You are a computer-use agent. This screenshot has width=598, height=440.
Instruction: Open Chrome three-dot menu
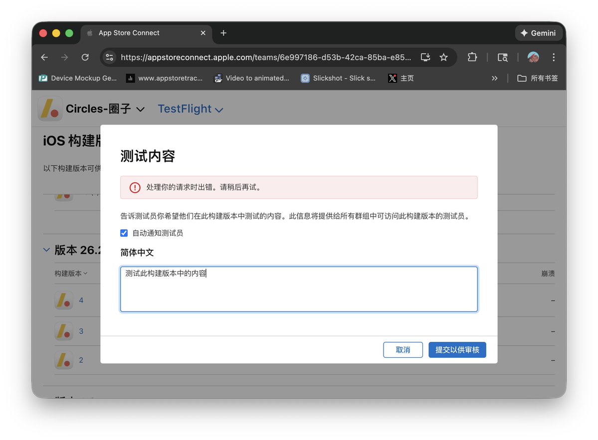click(x=554, y=57)
